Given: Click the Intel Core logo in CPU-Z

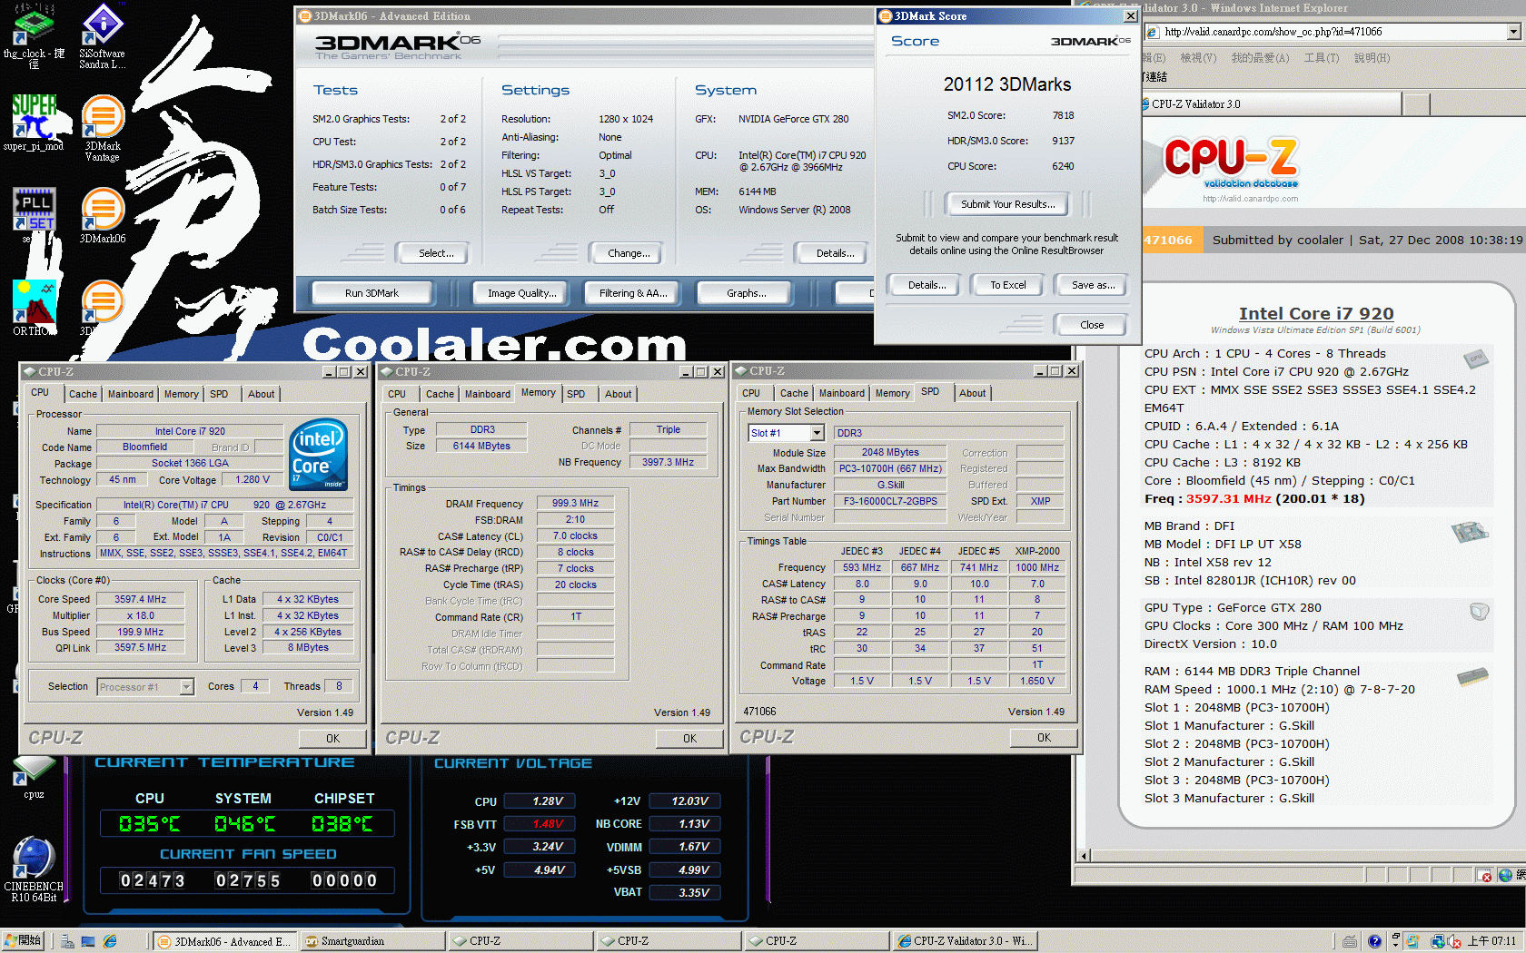Looking at the screenshot, I should point(319,455).
